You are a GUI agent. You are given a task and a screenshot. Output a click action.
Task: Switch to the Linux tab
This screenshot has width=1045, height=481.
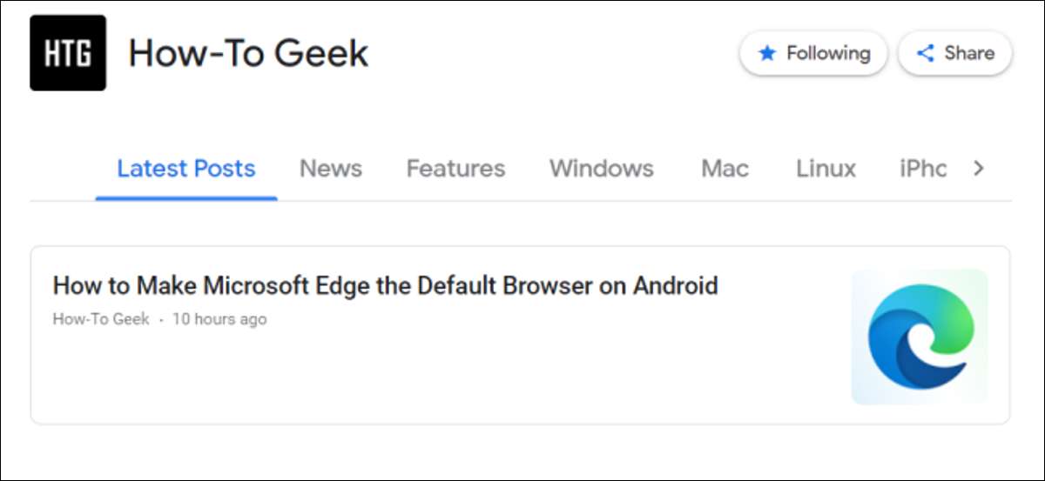826,169
